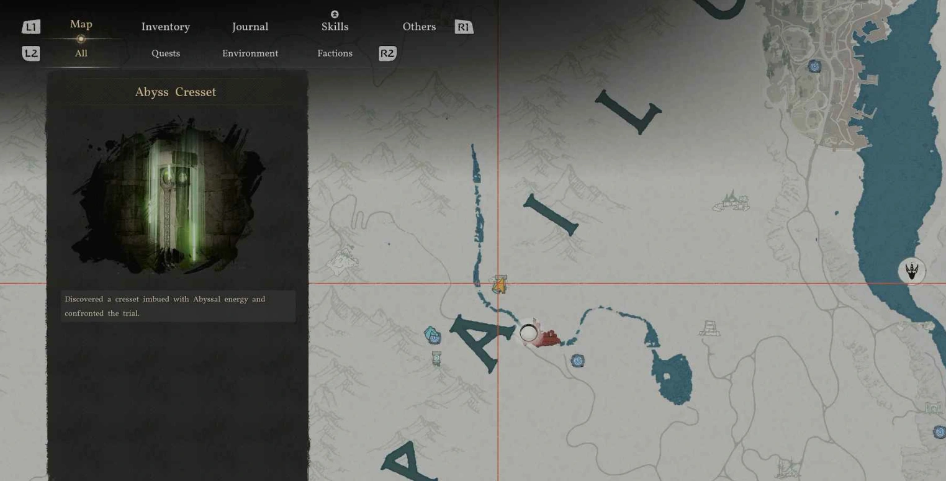Select the teal hand-shaped marker left of letter A
The width and height of the screenshot is (946, 481).
pyautogui.click(x=433, y=336)
